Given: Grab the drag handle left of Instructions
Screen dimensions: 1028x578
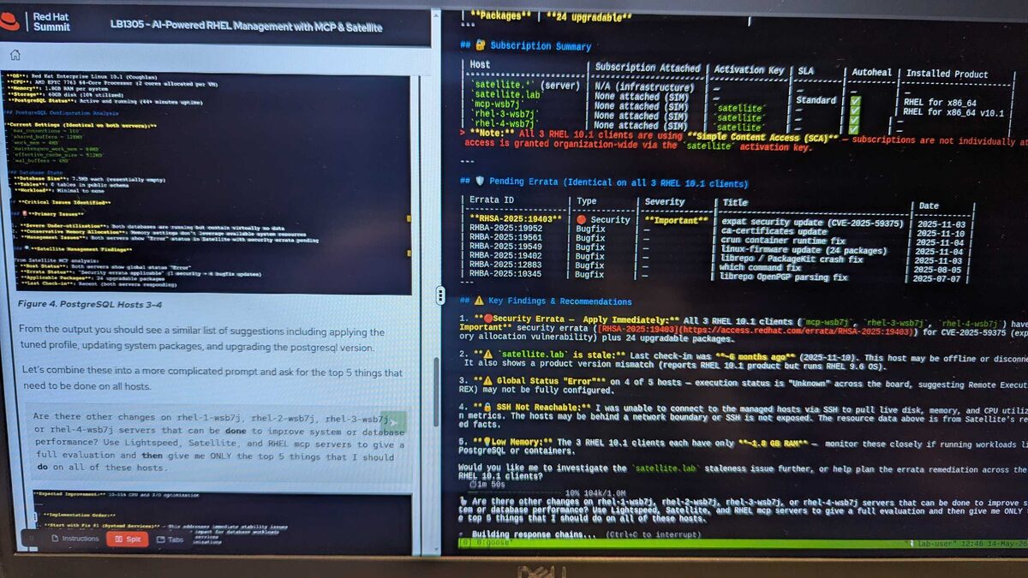Looking at the screenshot, I should 32,539.
